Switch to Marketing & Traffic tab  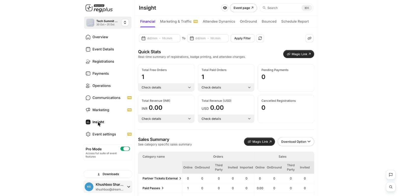(x=179, y=22)
